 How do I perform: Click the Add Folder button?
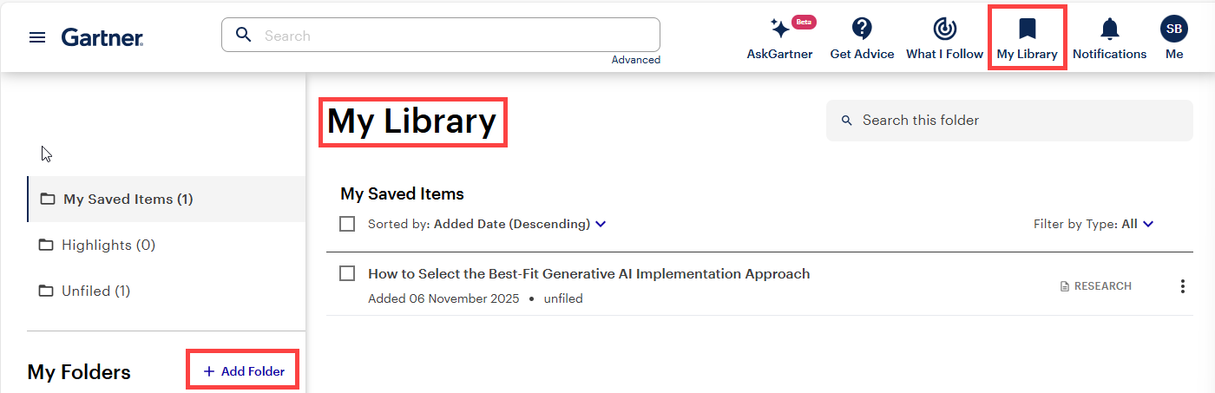(x=244, y=371)
